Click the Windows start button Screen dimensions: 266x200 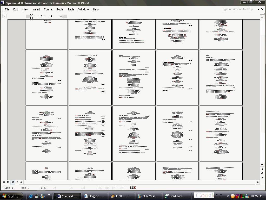coord(11,196)
